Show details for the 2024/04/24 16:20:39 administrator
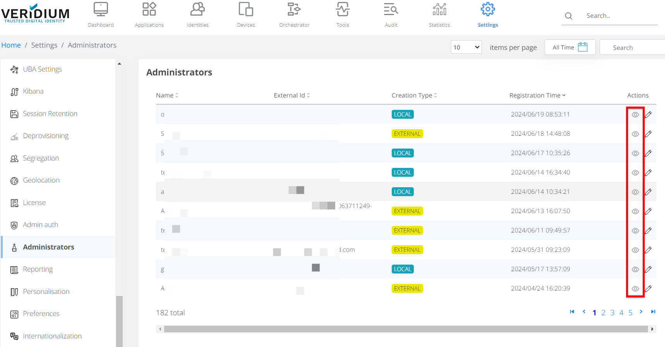 coord(635,289)
